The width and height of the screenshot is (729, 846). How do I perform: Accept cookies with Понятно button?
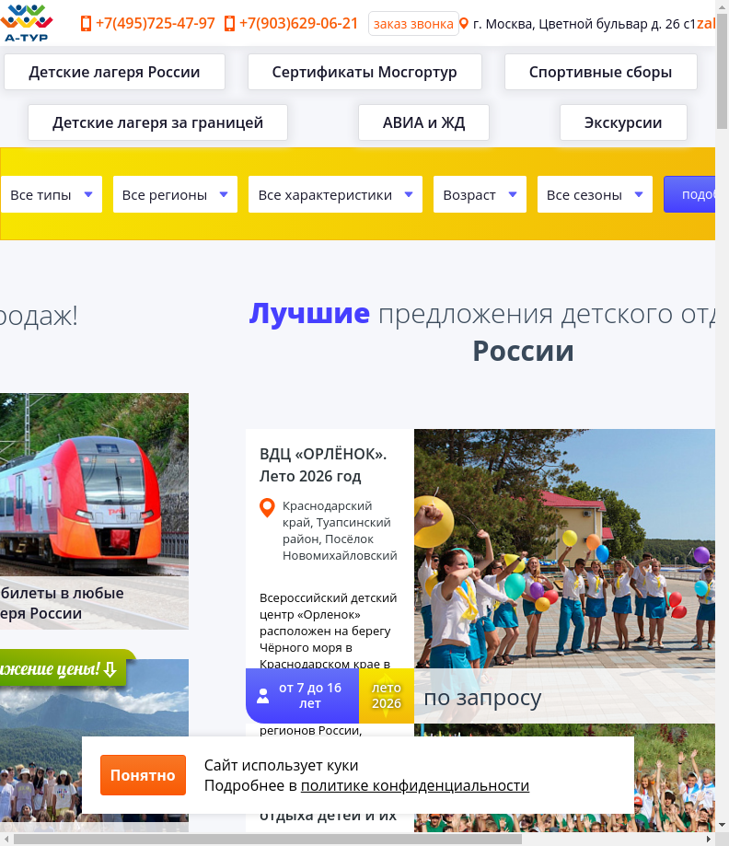coord(143,775)
